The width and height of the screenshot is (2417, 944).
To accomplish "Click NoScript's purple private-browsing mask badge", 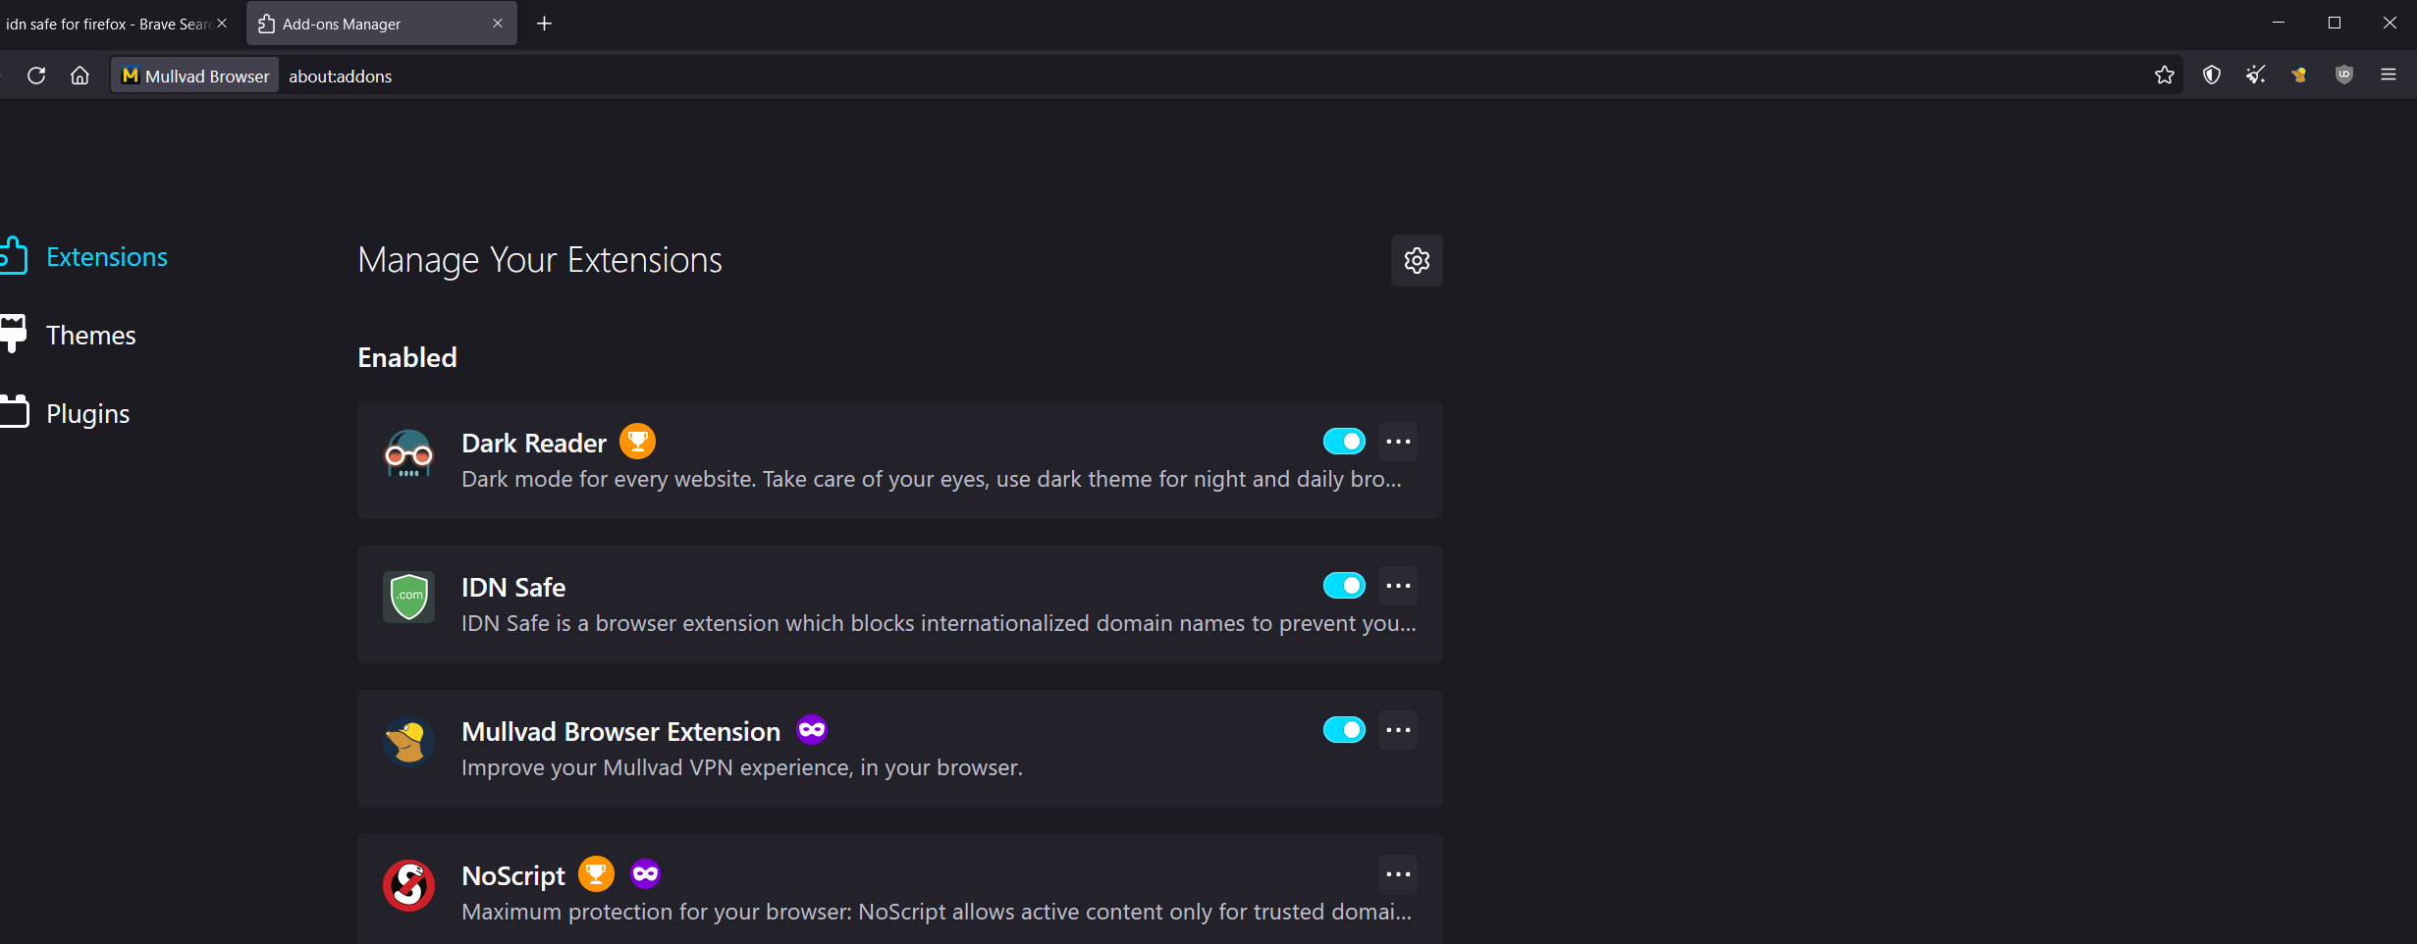I will click(x=645, y=874).
